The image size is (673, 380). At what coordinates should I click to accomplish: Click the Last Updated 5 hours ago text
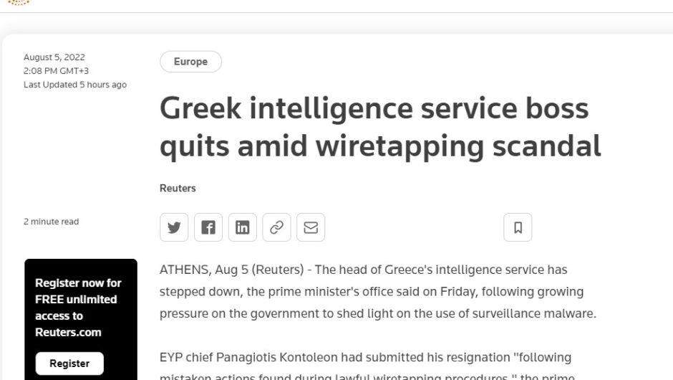click(x=75, y=85)
